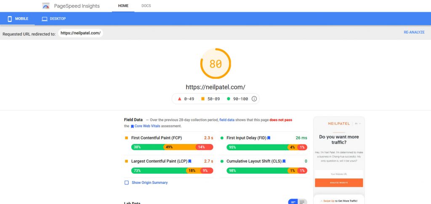Click the 2.3 s FCP value

[209, 138]
